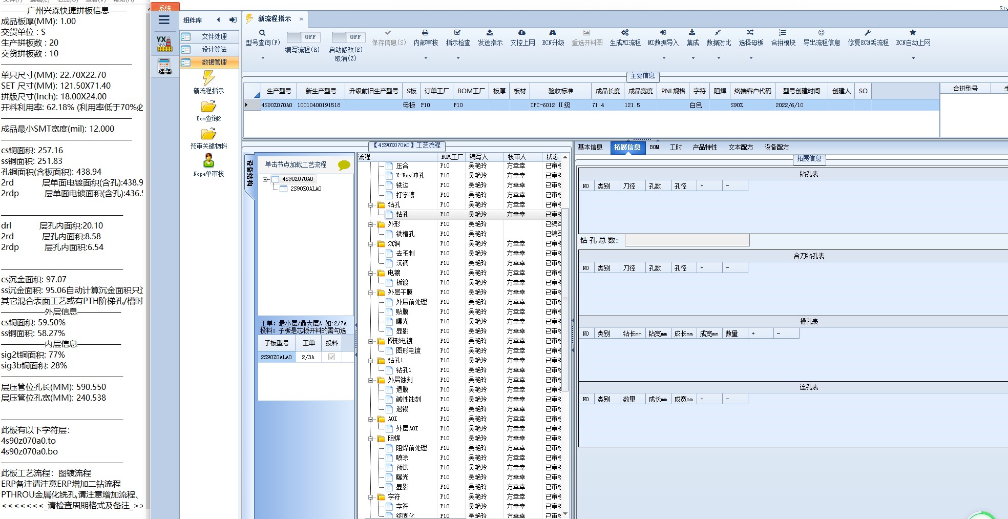The image size is (1008, 519).
Task: Open the calculator link icon in sidebar
Action: coord(164,67)
